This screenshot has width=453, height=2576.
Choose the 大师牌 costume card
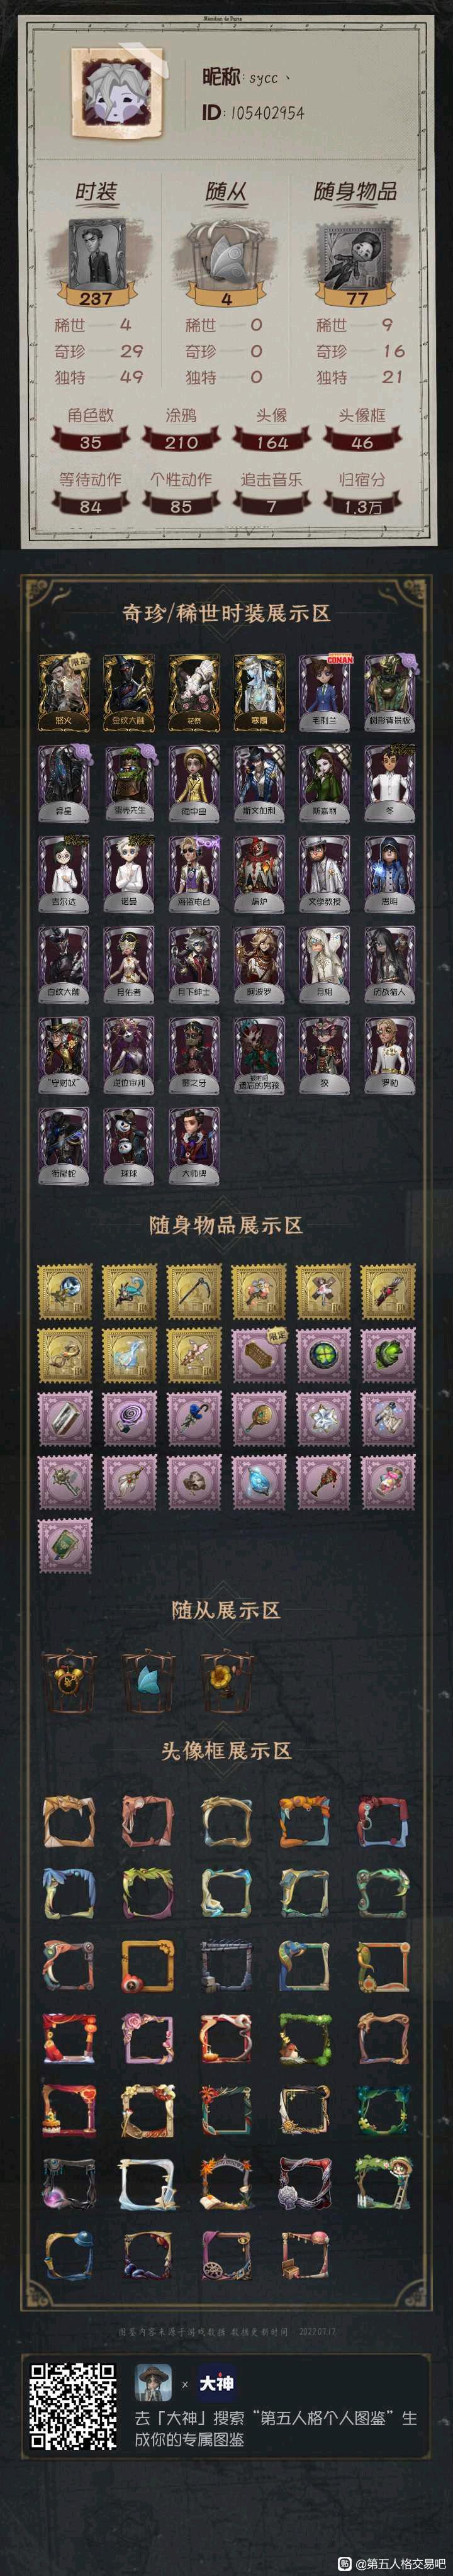pyautogui.click(x=193, y=1146)
